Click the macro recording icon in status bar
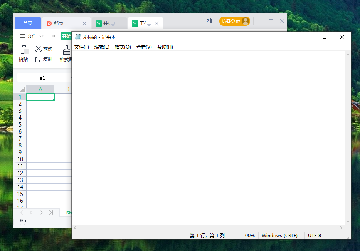This screenshot has height=251, width=360. [22, 222]
